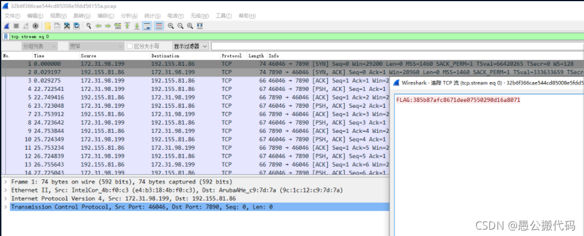Image resolution: width=584 pixels, height=236 pixels.
Task: Click the start capture shark fin icon
Action: click(7, 26)
